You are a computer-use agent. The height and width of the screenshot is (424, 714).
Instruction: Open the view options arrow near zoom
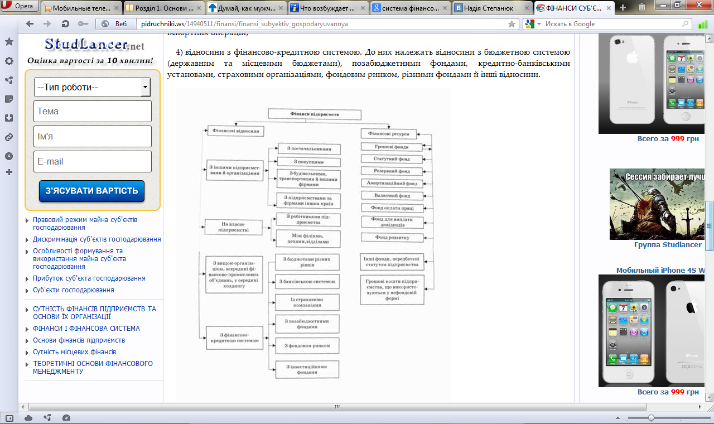point(618,418)
